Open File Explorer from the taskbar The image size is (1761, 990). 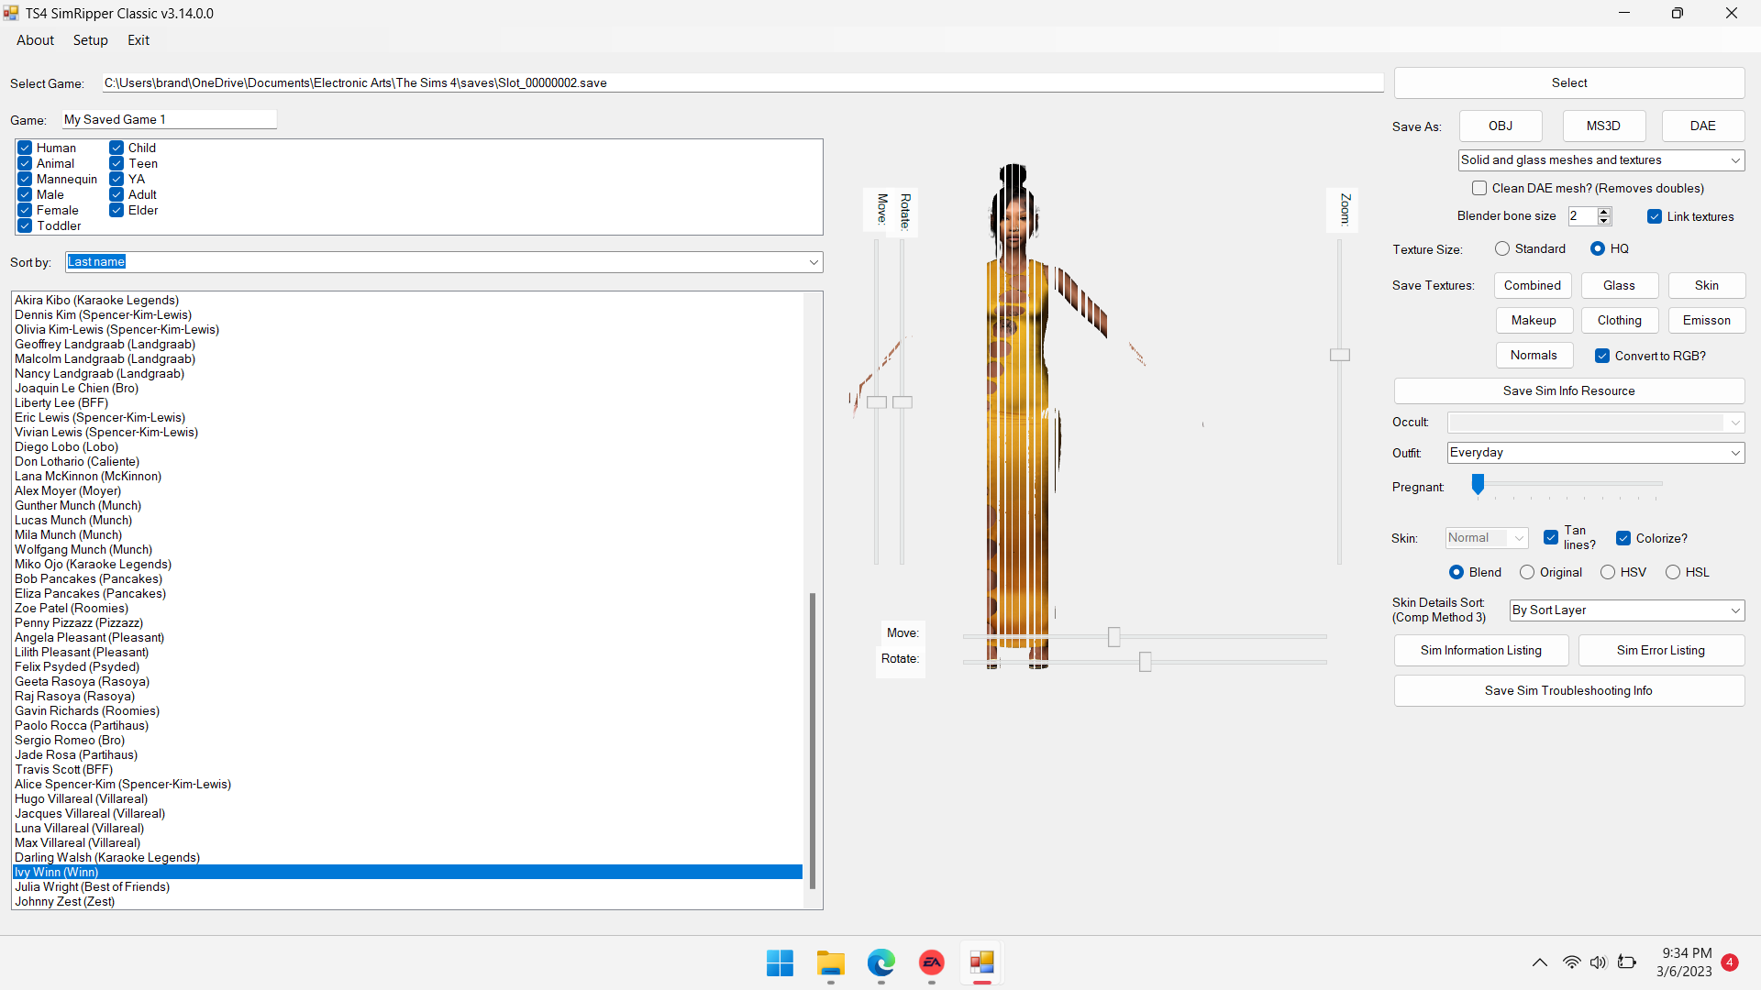point(830,963)
